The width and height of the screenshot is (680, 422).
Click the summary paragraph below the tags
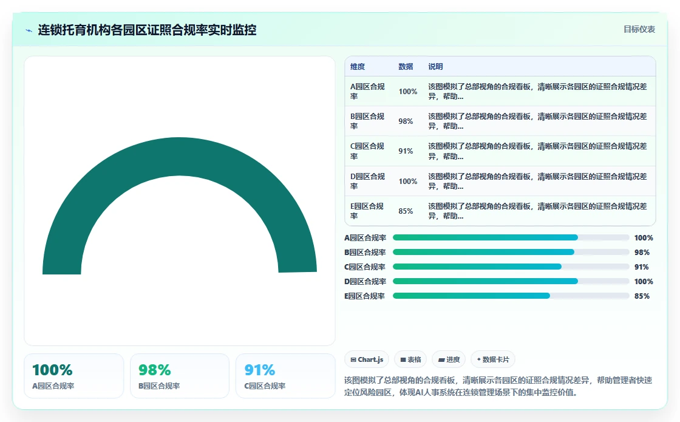[498, 386]
